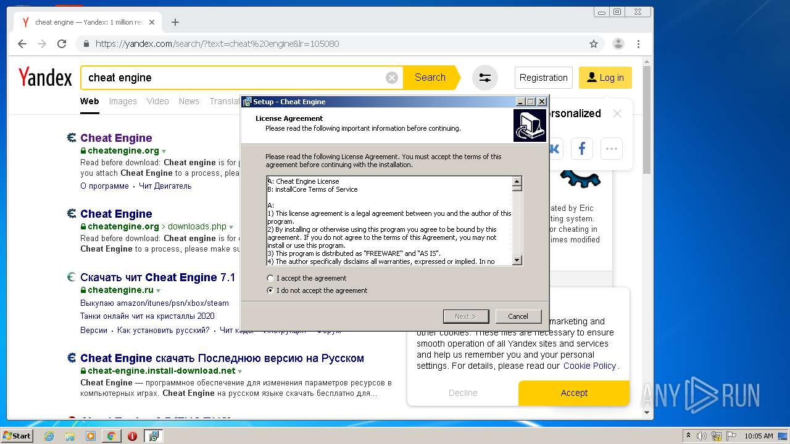The width and height of the screenshot is (790, 444).
Task: Click the Cheat Engine setup taskbar icon
Action: [x=154, y=436]
